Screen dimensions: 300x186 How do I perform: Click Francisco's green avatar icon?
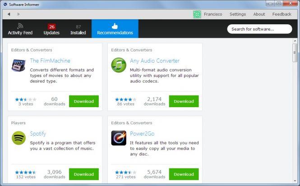click(x=197, y=14)
